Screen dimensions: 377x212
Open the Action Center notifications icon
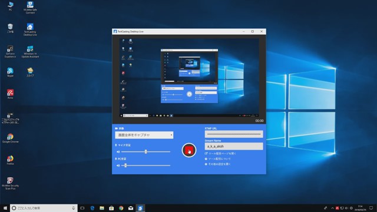click(x=371, y=208)
